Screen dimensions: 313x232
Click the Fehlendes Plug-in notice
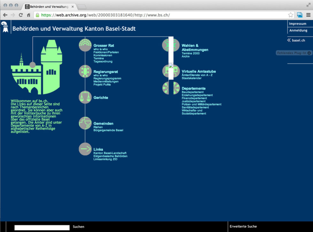coord(294,53)
